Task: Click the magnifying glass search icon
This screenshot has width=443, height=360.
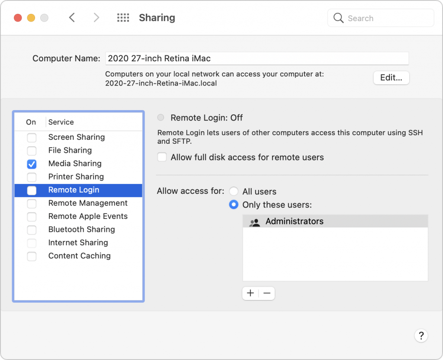Action: pos(339,18)
